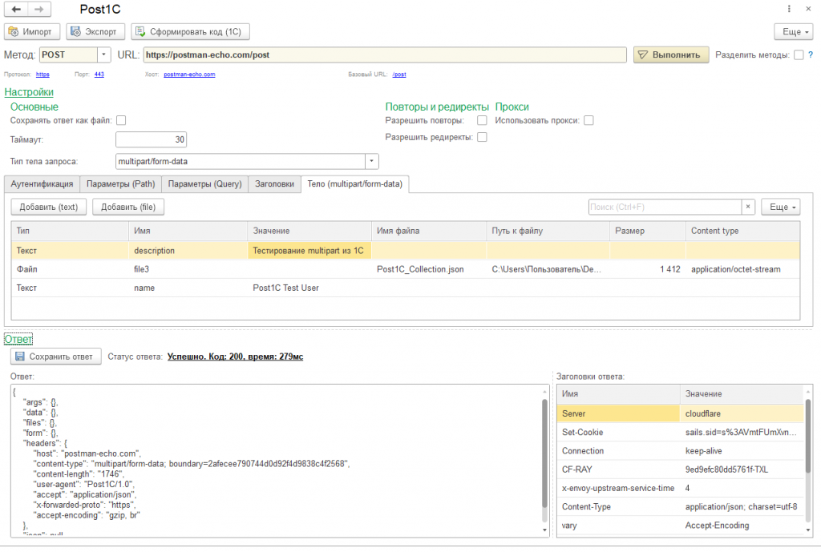Toggle Разрешить повторы checkbox

482,120
